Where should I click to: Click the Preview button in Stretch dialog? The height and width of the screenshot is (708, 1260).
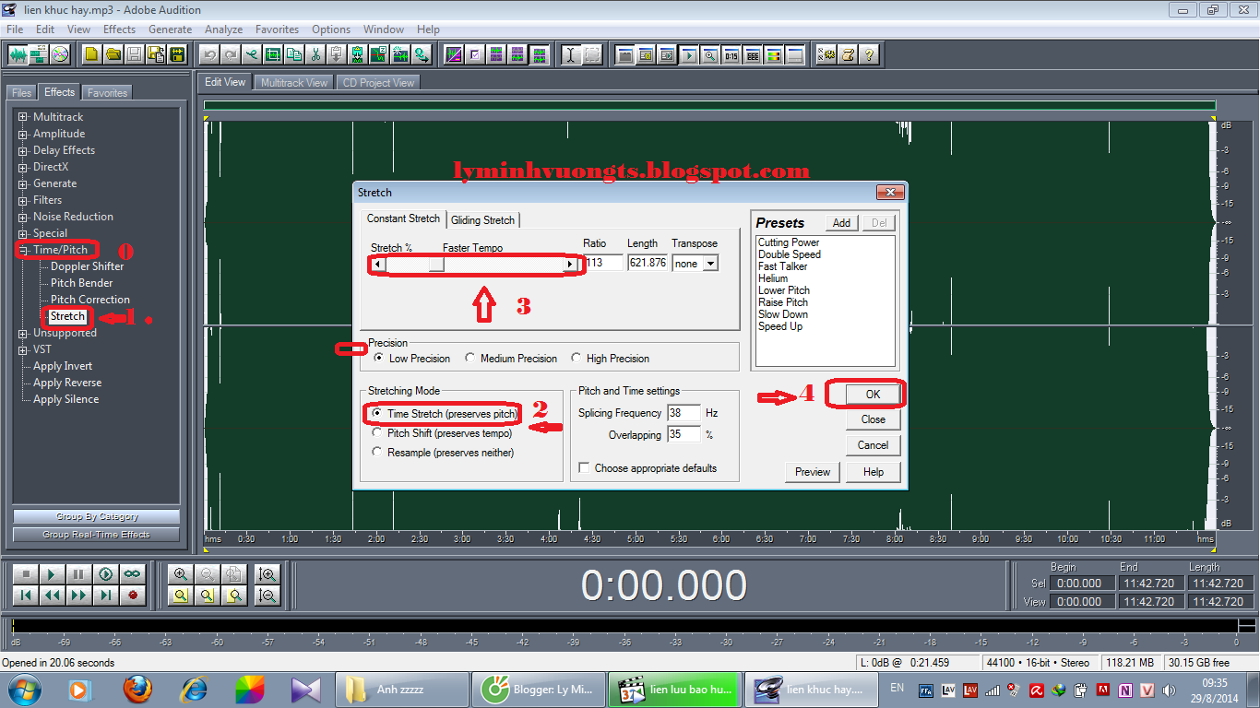point(813,472)
